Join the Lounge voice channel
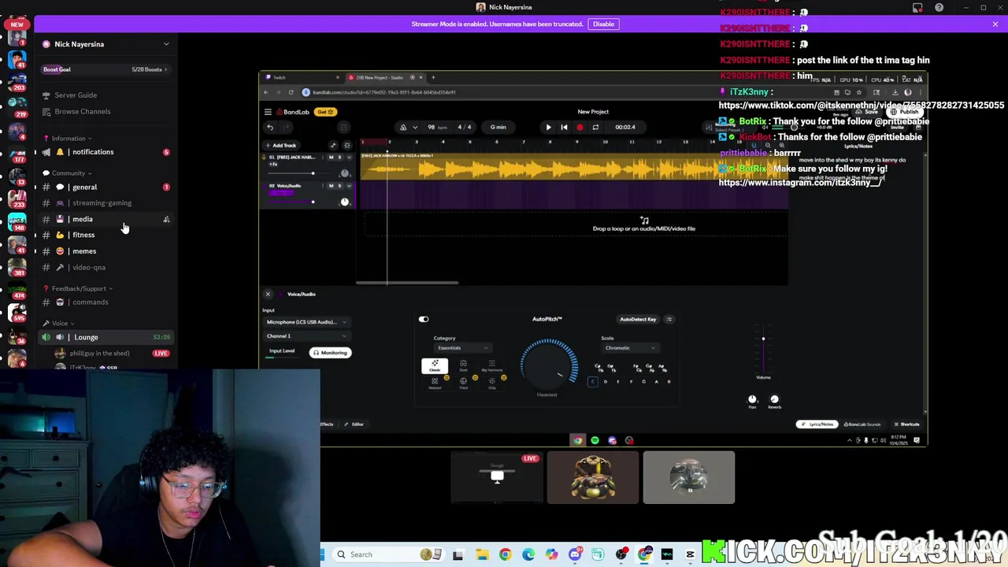 point(106,337)
